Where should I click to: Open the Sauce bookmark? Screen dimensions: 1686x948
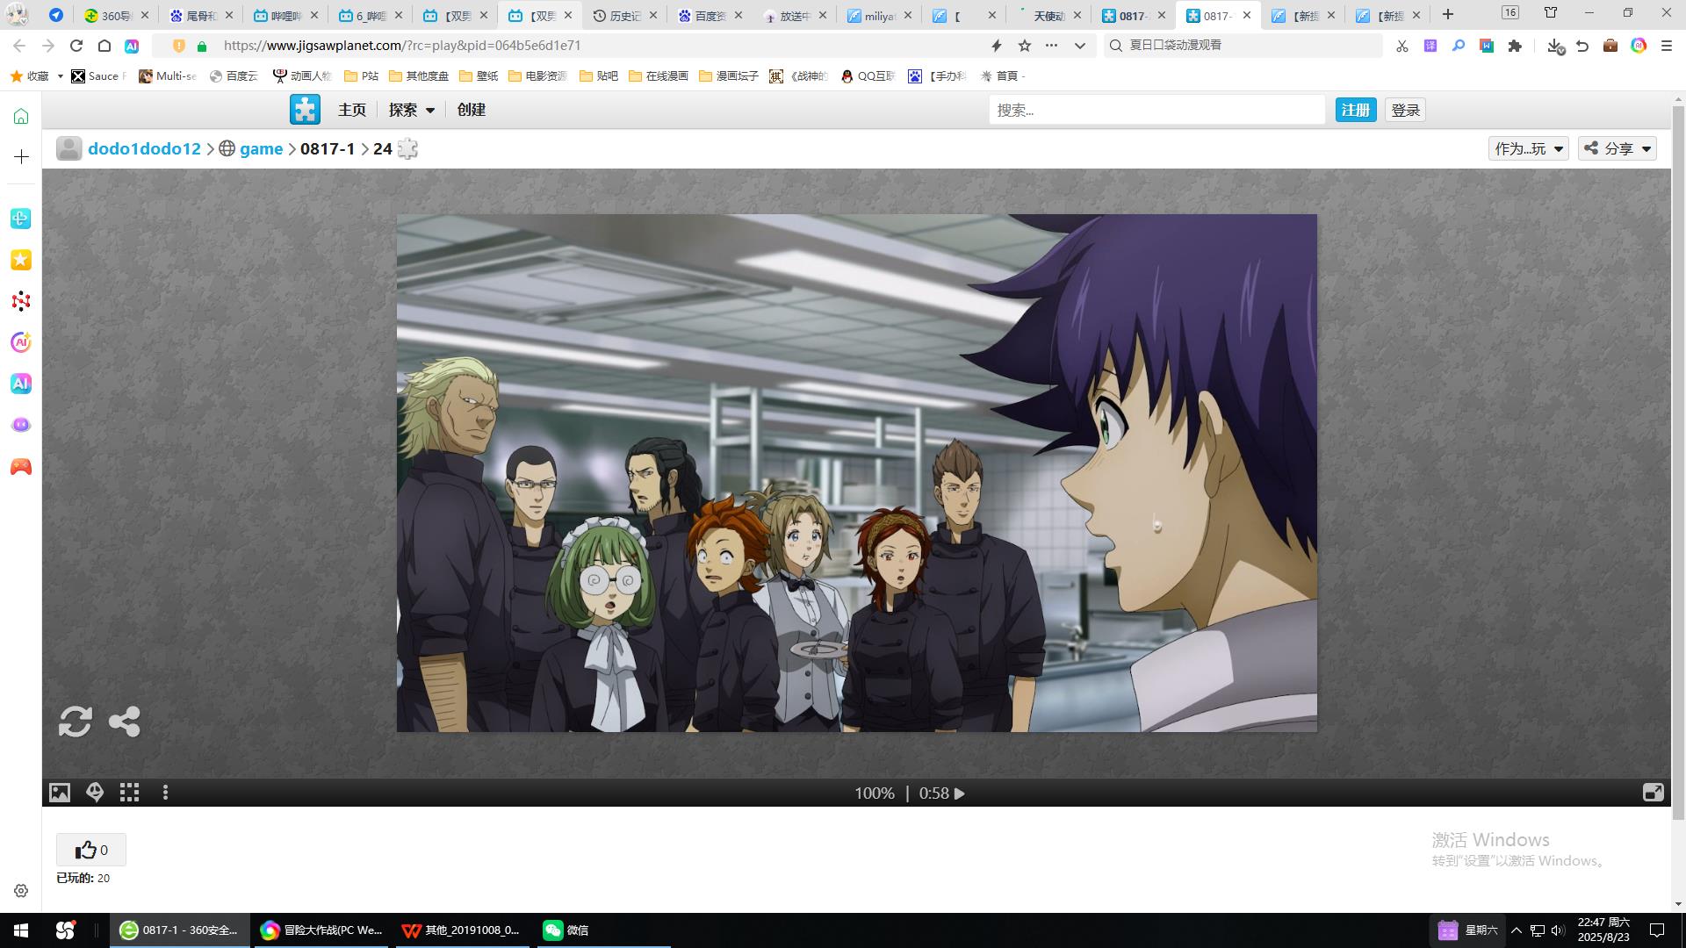click(98, 76)
